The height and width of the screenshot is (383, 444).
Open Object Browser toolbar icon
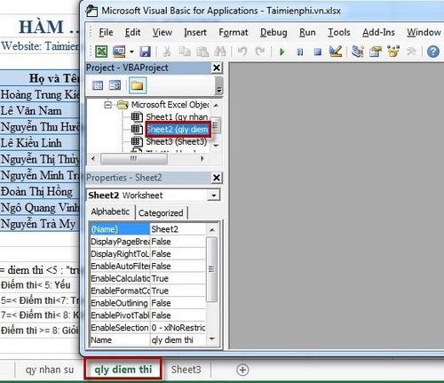pos(393,52)
